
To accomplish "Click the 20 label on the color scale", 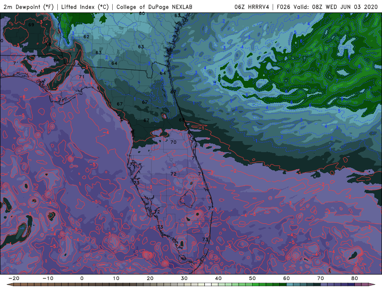I will tap(150, 278).
